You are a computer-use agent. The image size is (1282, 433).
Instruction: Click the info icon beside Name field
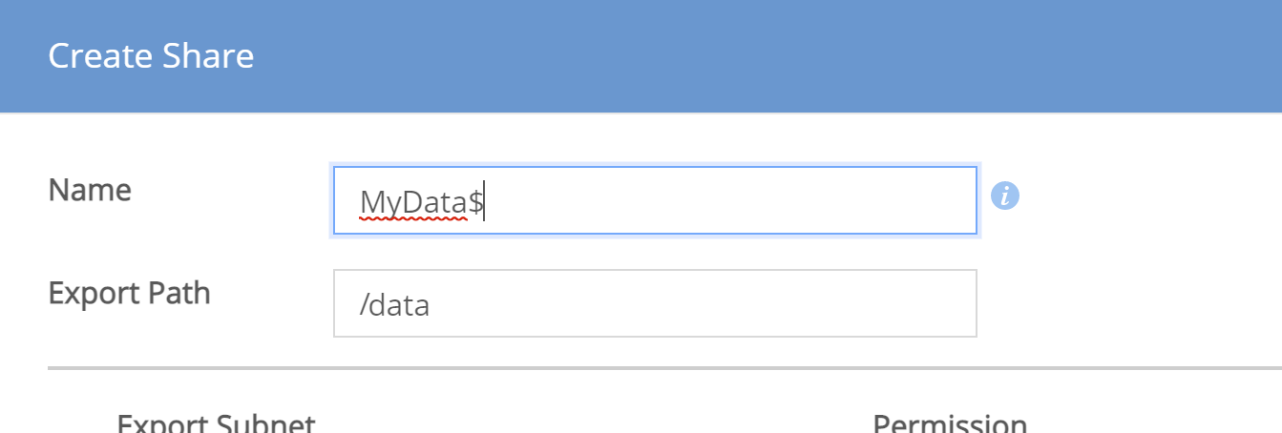coord(1005,196)
